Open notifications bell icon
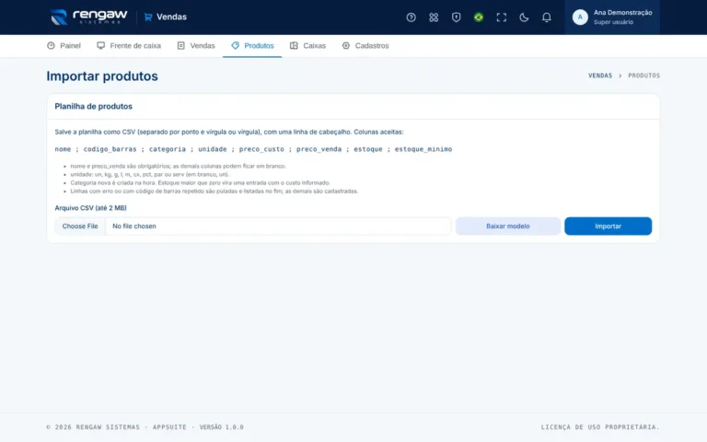The image size is (707, 442). pos(546,17)
